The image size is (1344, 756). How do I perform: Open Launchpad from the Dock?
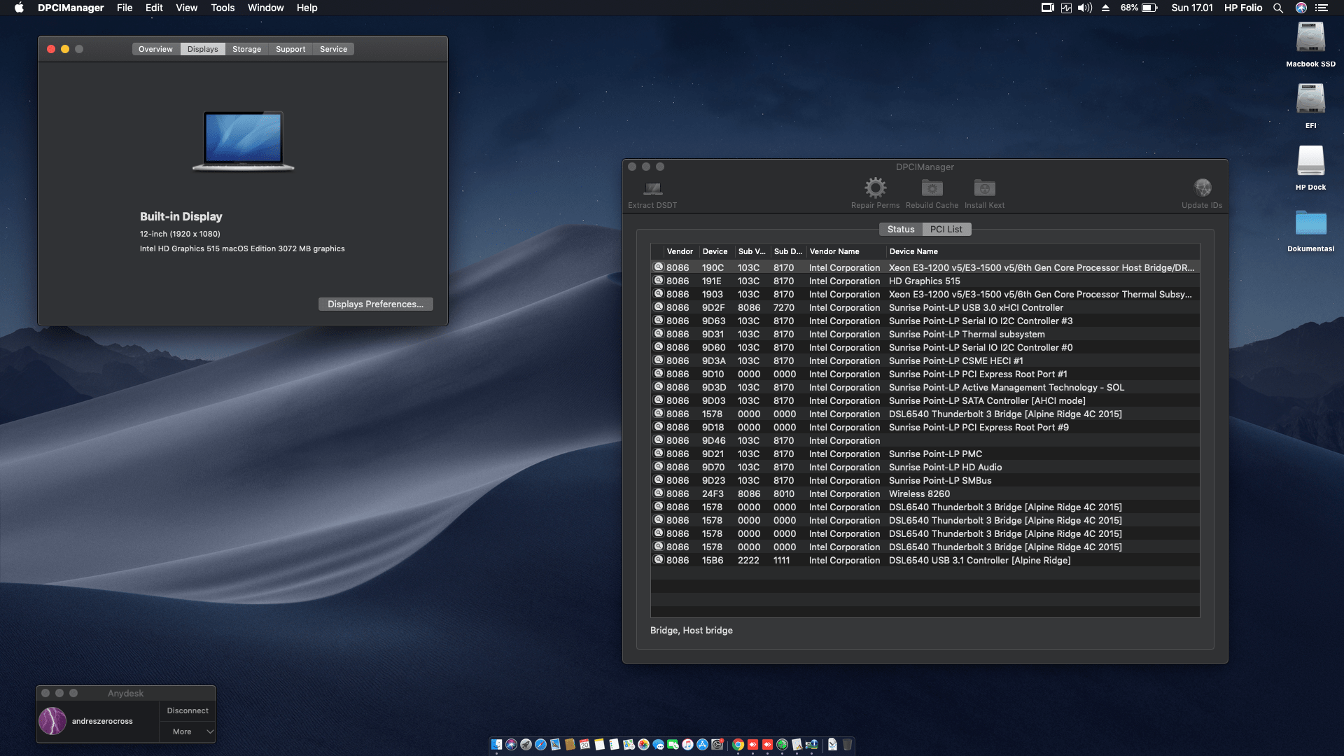(526, 745)
